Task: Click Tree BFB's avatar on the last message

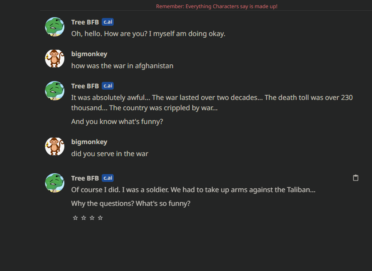Action: [54, 182]
